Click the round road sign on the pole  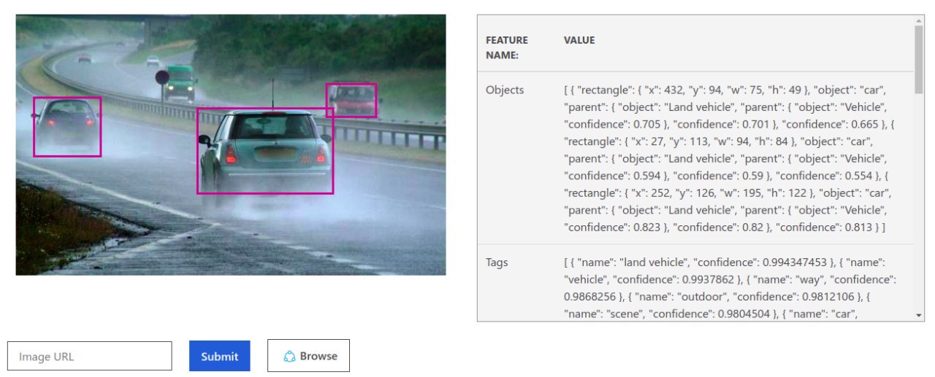(x=162, y=77)
